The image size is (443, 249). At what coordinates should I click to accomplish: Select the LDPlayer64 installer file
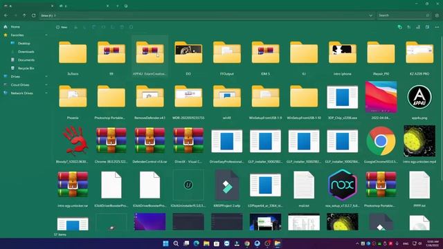[265, 189]
